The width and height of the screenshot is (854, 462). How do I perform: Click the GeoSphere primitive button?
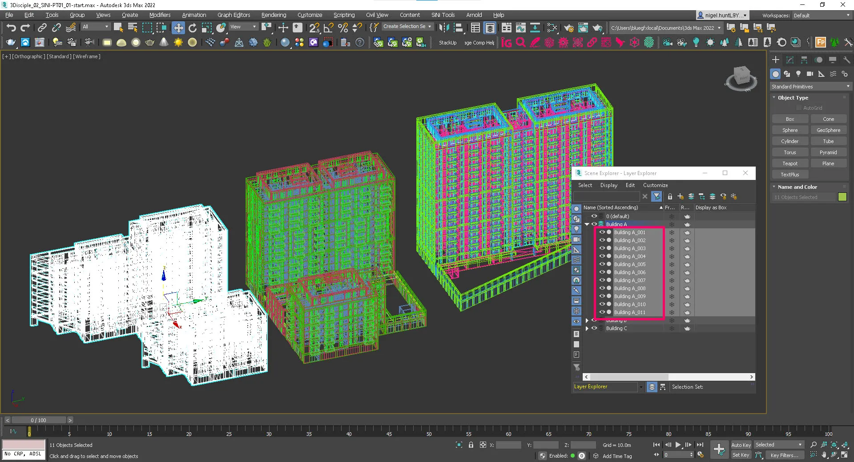pyautogui.click(x=828, y=130)
